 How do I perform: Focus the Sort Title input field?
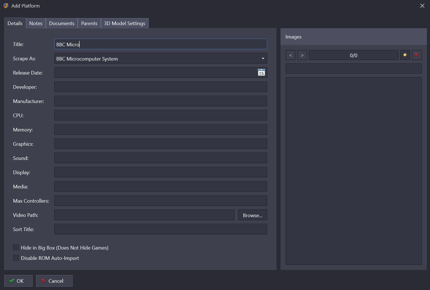161,229
